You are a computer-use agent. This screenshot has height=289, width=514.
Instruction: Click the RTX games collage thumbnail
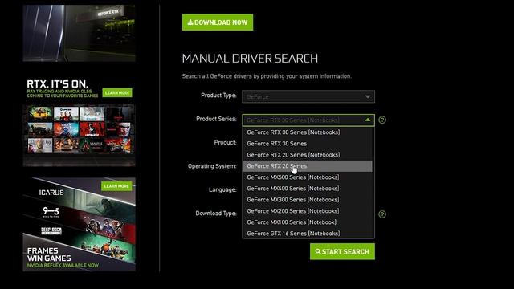[x=79, y=135]
